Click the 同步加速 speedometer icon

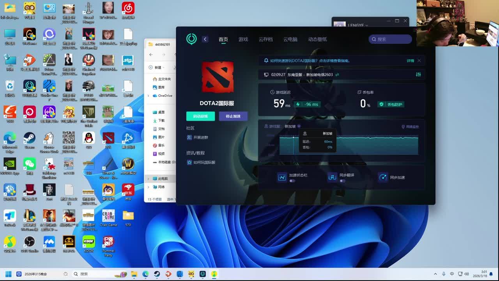(383, 177)
